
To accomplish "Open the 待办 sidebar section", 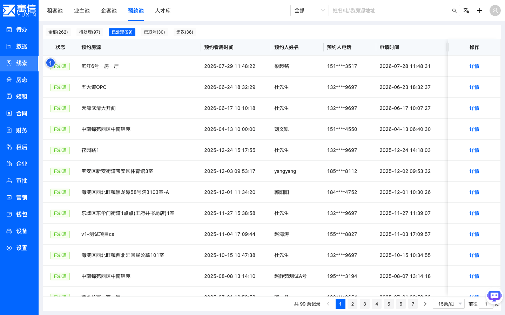I will 19,29.
